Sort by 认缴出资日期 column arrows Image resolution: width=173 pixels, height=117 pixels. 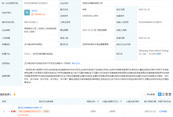(x=139, y=101)
